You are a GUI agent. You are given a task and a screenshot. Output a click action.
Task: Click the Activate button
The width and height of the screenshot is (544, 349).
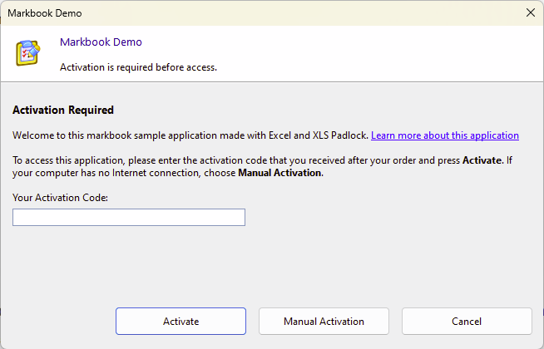(181, 322)
